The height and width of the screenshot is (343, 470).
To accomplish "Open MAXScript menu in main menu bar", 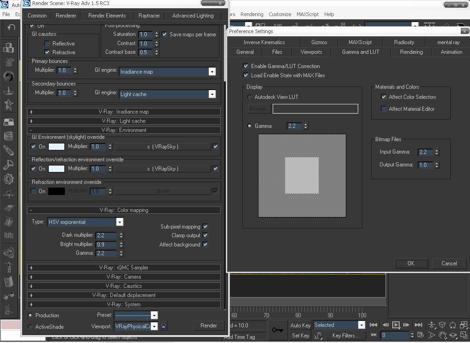I will (308, 14).
